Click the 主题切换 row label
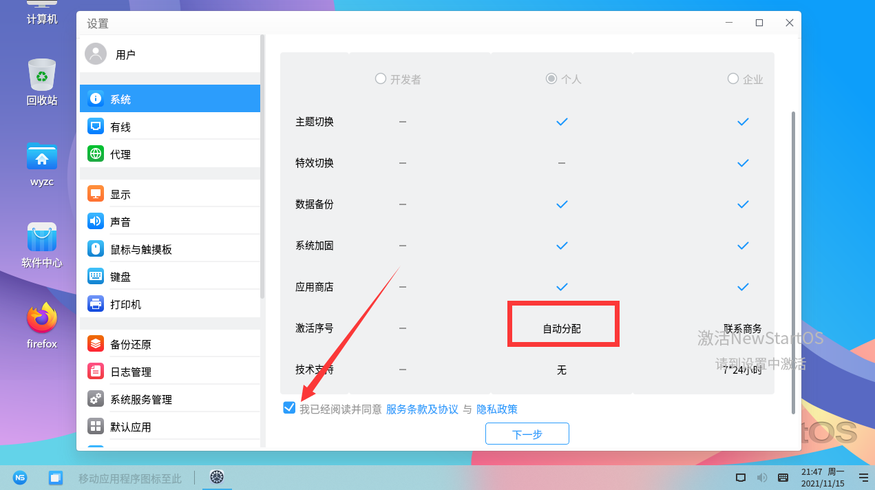The image size is (875, 490). tap(315, 122)
